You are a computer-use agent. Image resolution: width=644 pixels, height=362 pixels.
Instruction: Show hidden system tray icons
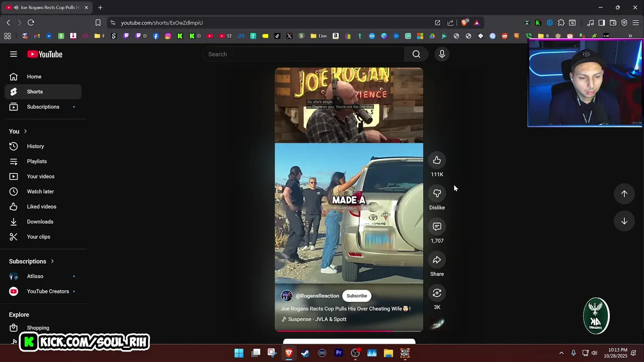tap(561, 353)
